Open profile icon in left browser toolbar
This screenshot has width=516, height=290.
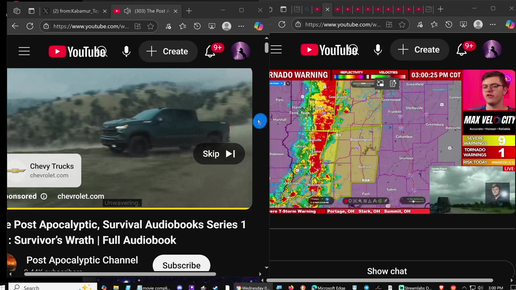click(x=227, y=26)
